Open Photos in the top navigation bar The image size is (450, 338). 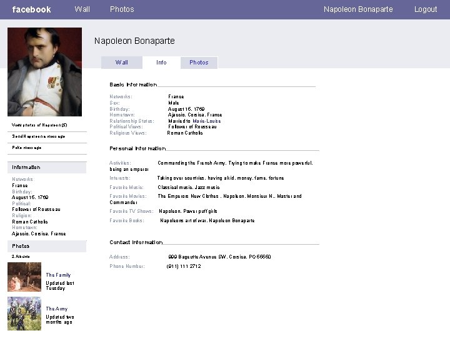(122, 9)
